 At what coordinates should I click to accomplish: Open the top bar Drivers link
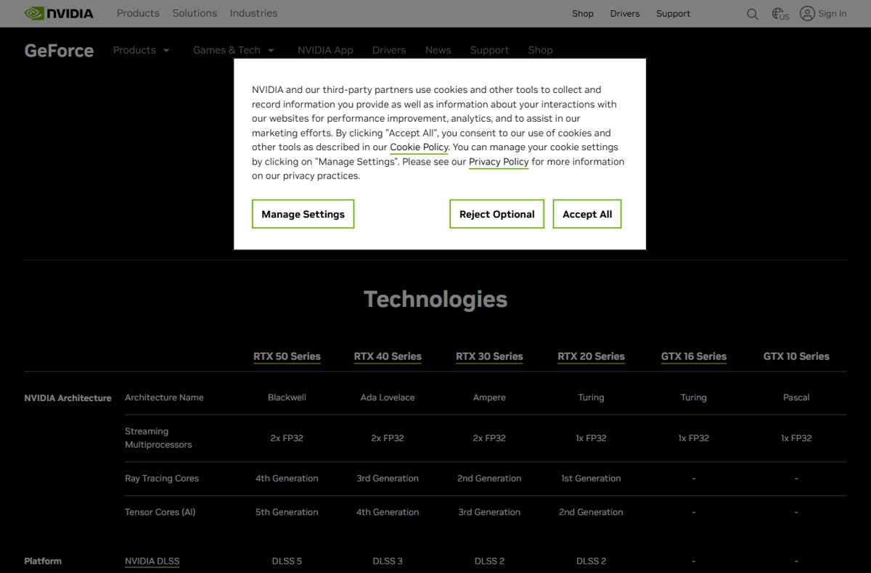625,14
